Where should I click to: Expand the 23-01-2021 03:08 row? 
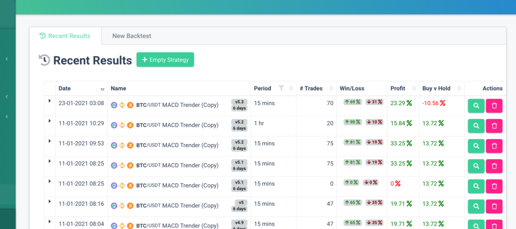(49, 101)
